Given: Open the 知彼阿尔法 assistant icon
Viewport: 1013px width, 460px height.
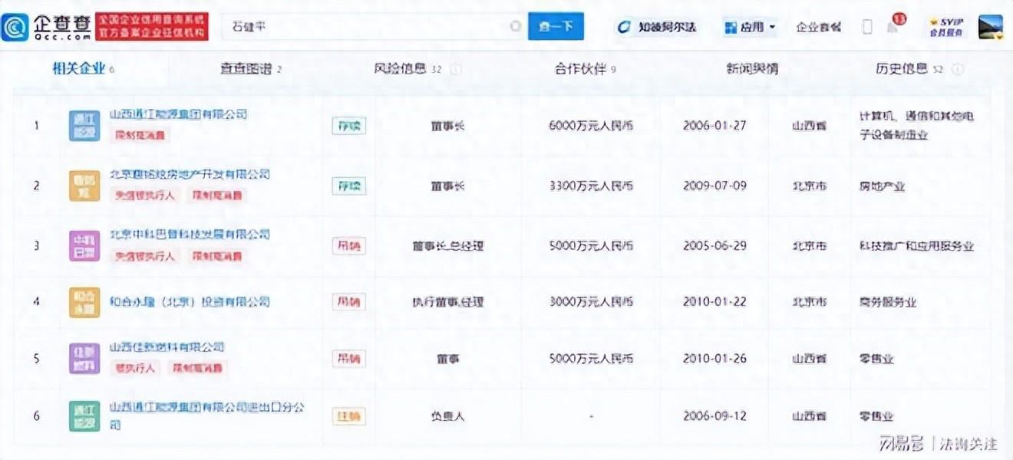Looking at the screenshot, I should 624,27.
